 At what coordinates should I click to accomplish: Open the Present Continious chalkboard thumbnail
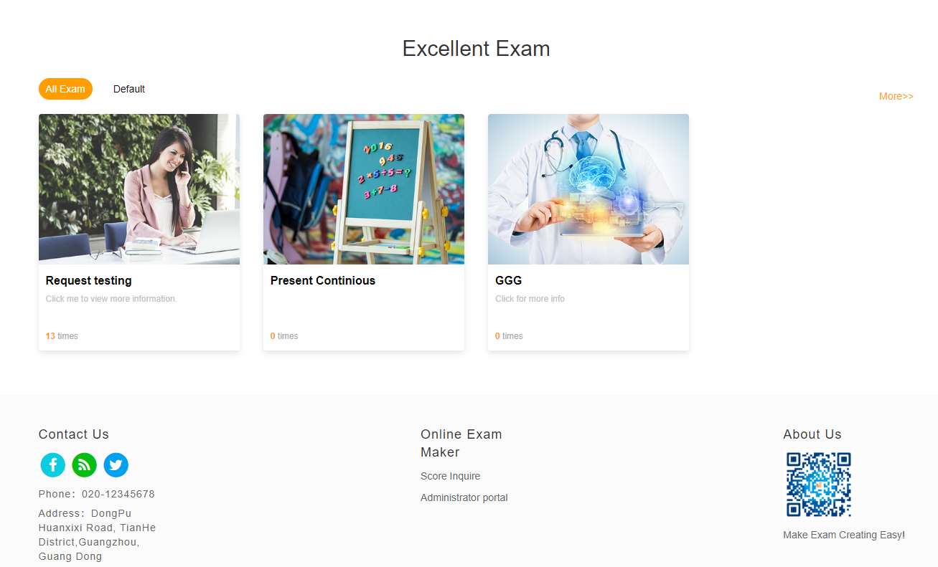[x=364, y=189]
